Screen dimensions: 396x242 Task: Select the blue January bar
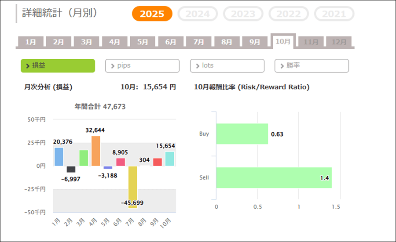click(59, 157)
